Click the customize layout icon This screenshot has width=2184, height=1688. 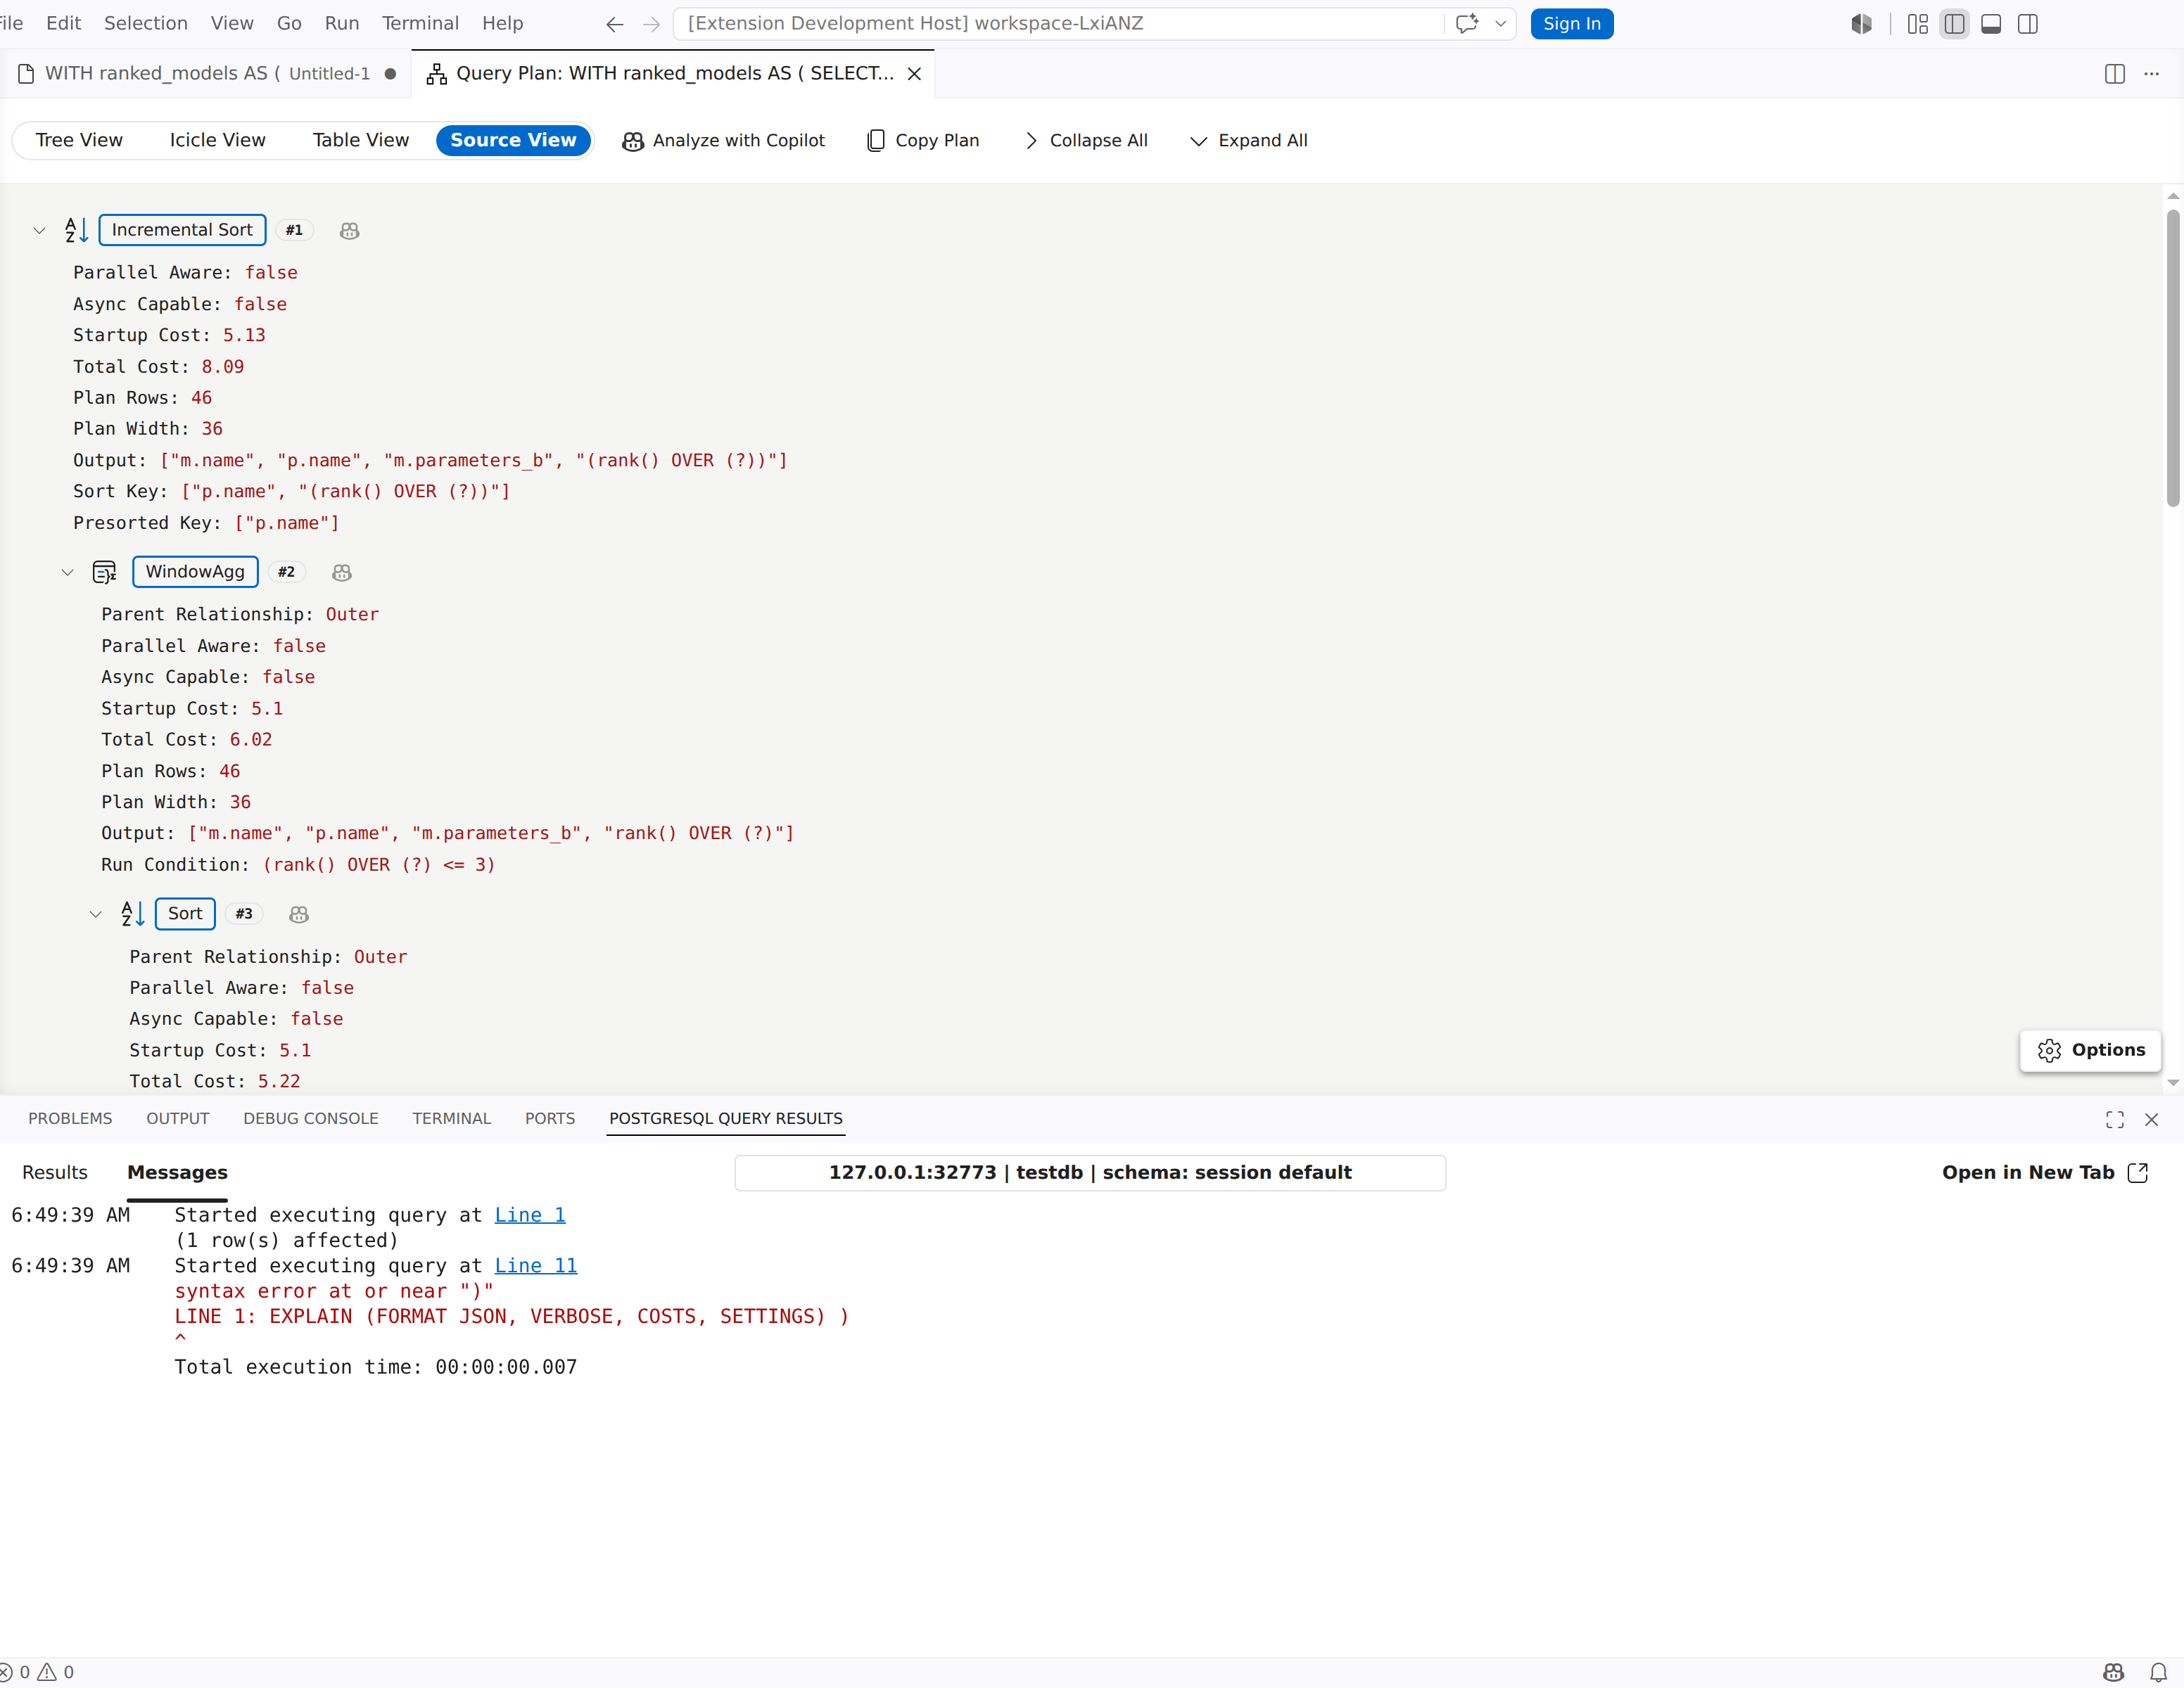[1918, 24]
